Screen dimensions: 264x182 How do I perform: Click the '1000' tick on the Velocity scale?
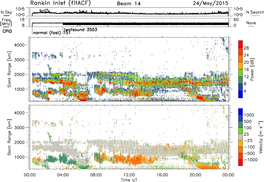tap(249, 115)
